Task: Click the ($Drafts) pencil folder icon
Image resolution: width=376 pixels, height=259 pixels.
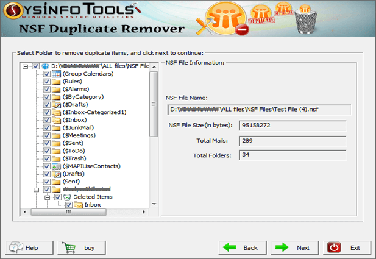Action: [56, 105]
